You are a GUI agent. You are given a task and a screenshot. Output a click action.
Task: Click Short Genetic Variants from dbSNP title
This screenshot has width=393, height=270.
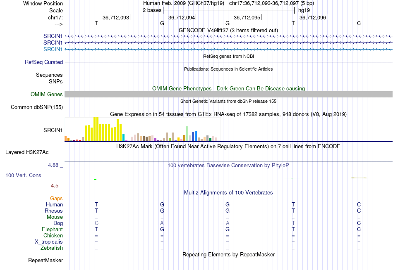228,101
